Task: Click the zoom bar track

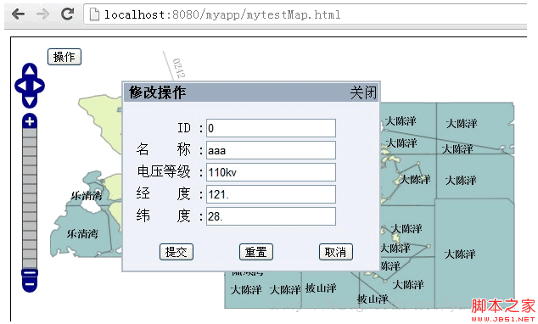Action: pos(30,198)
